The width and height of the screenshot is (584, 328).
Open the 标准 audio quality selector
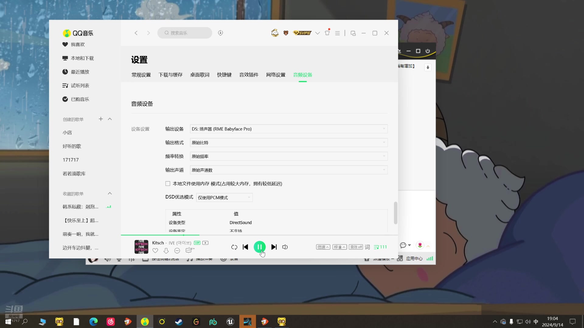click(339, 247)
